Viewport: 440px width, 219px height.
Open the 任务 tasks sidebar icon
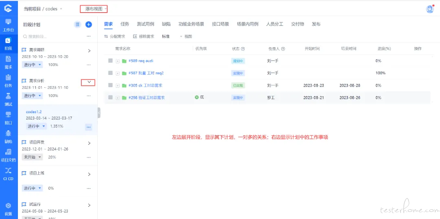pos(8,81)
